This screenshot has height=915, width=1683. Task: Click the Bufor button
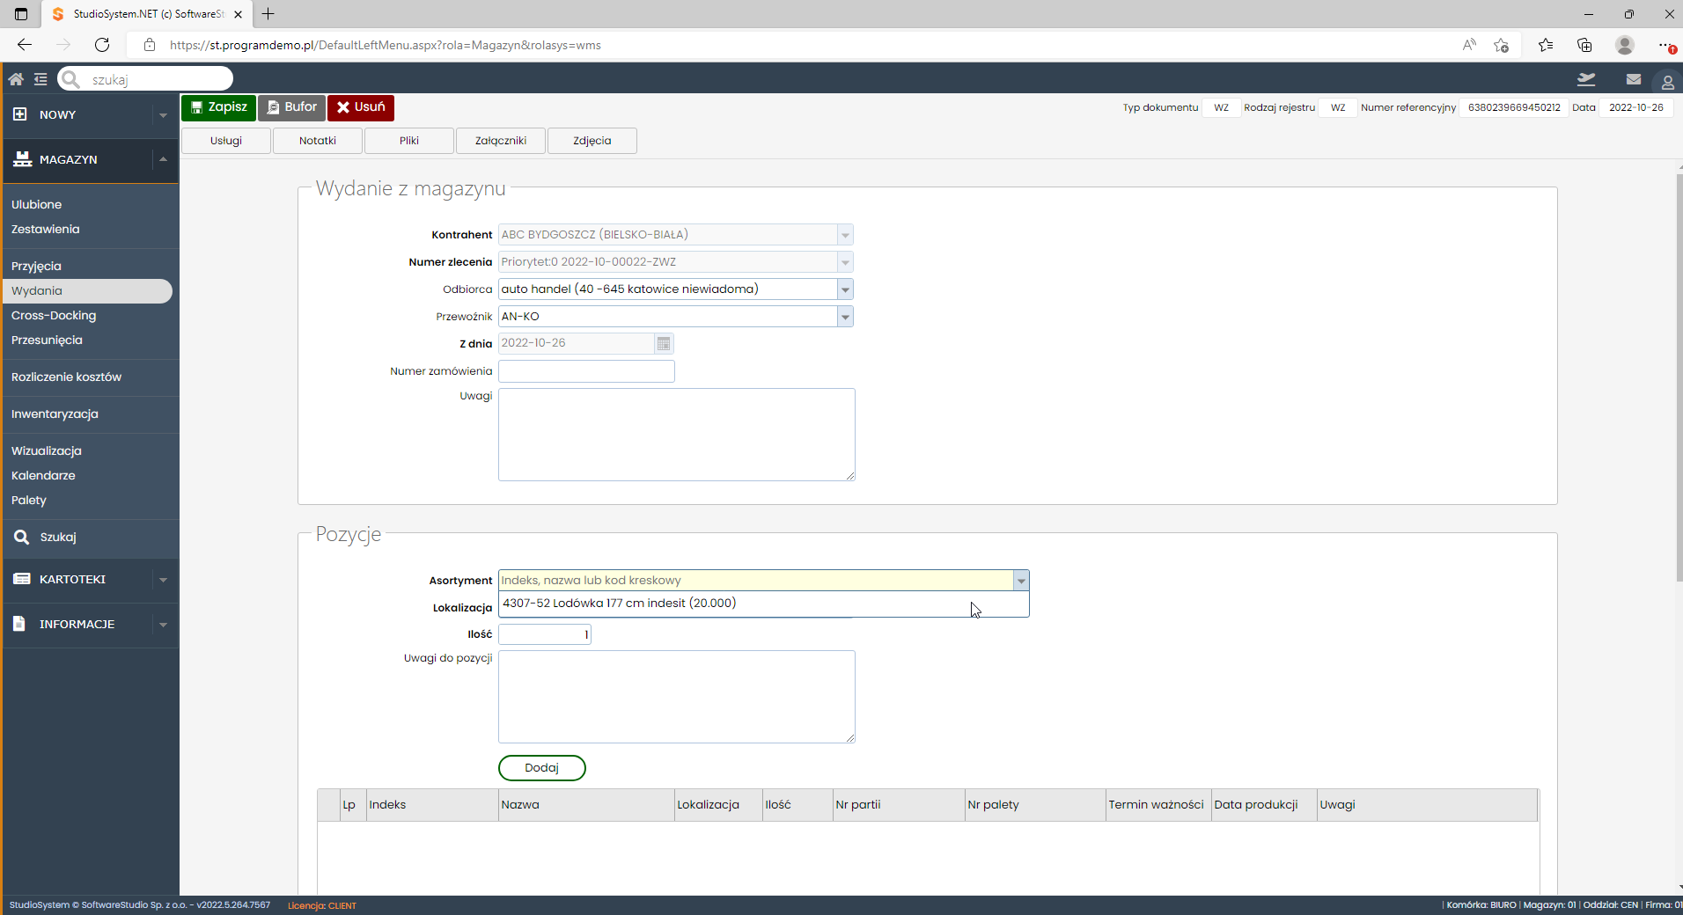coord(292,107)
